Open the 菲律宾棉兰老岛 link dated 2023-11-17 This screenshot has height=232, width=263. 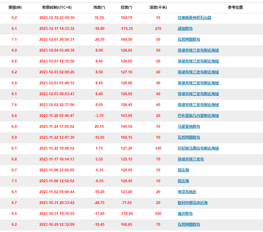pos(191,160)
